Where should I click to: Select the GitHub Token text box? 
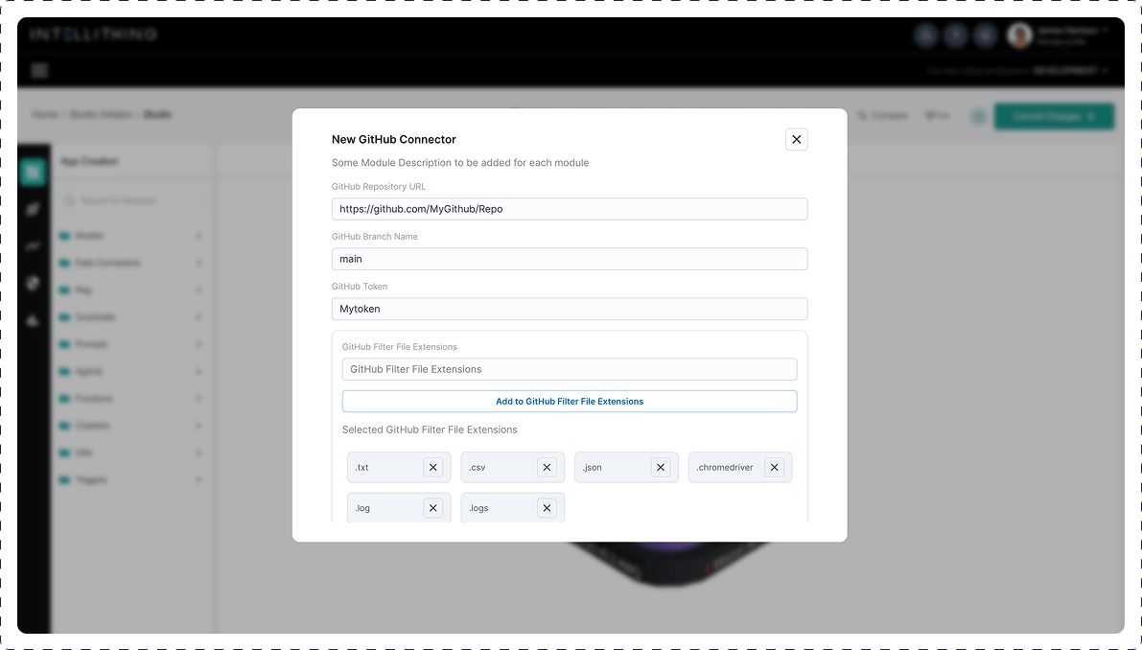[x=570, y=309]
